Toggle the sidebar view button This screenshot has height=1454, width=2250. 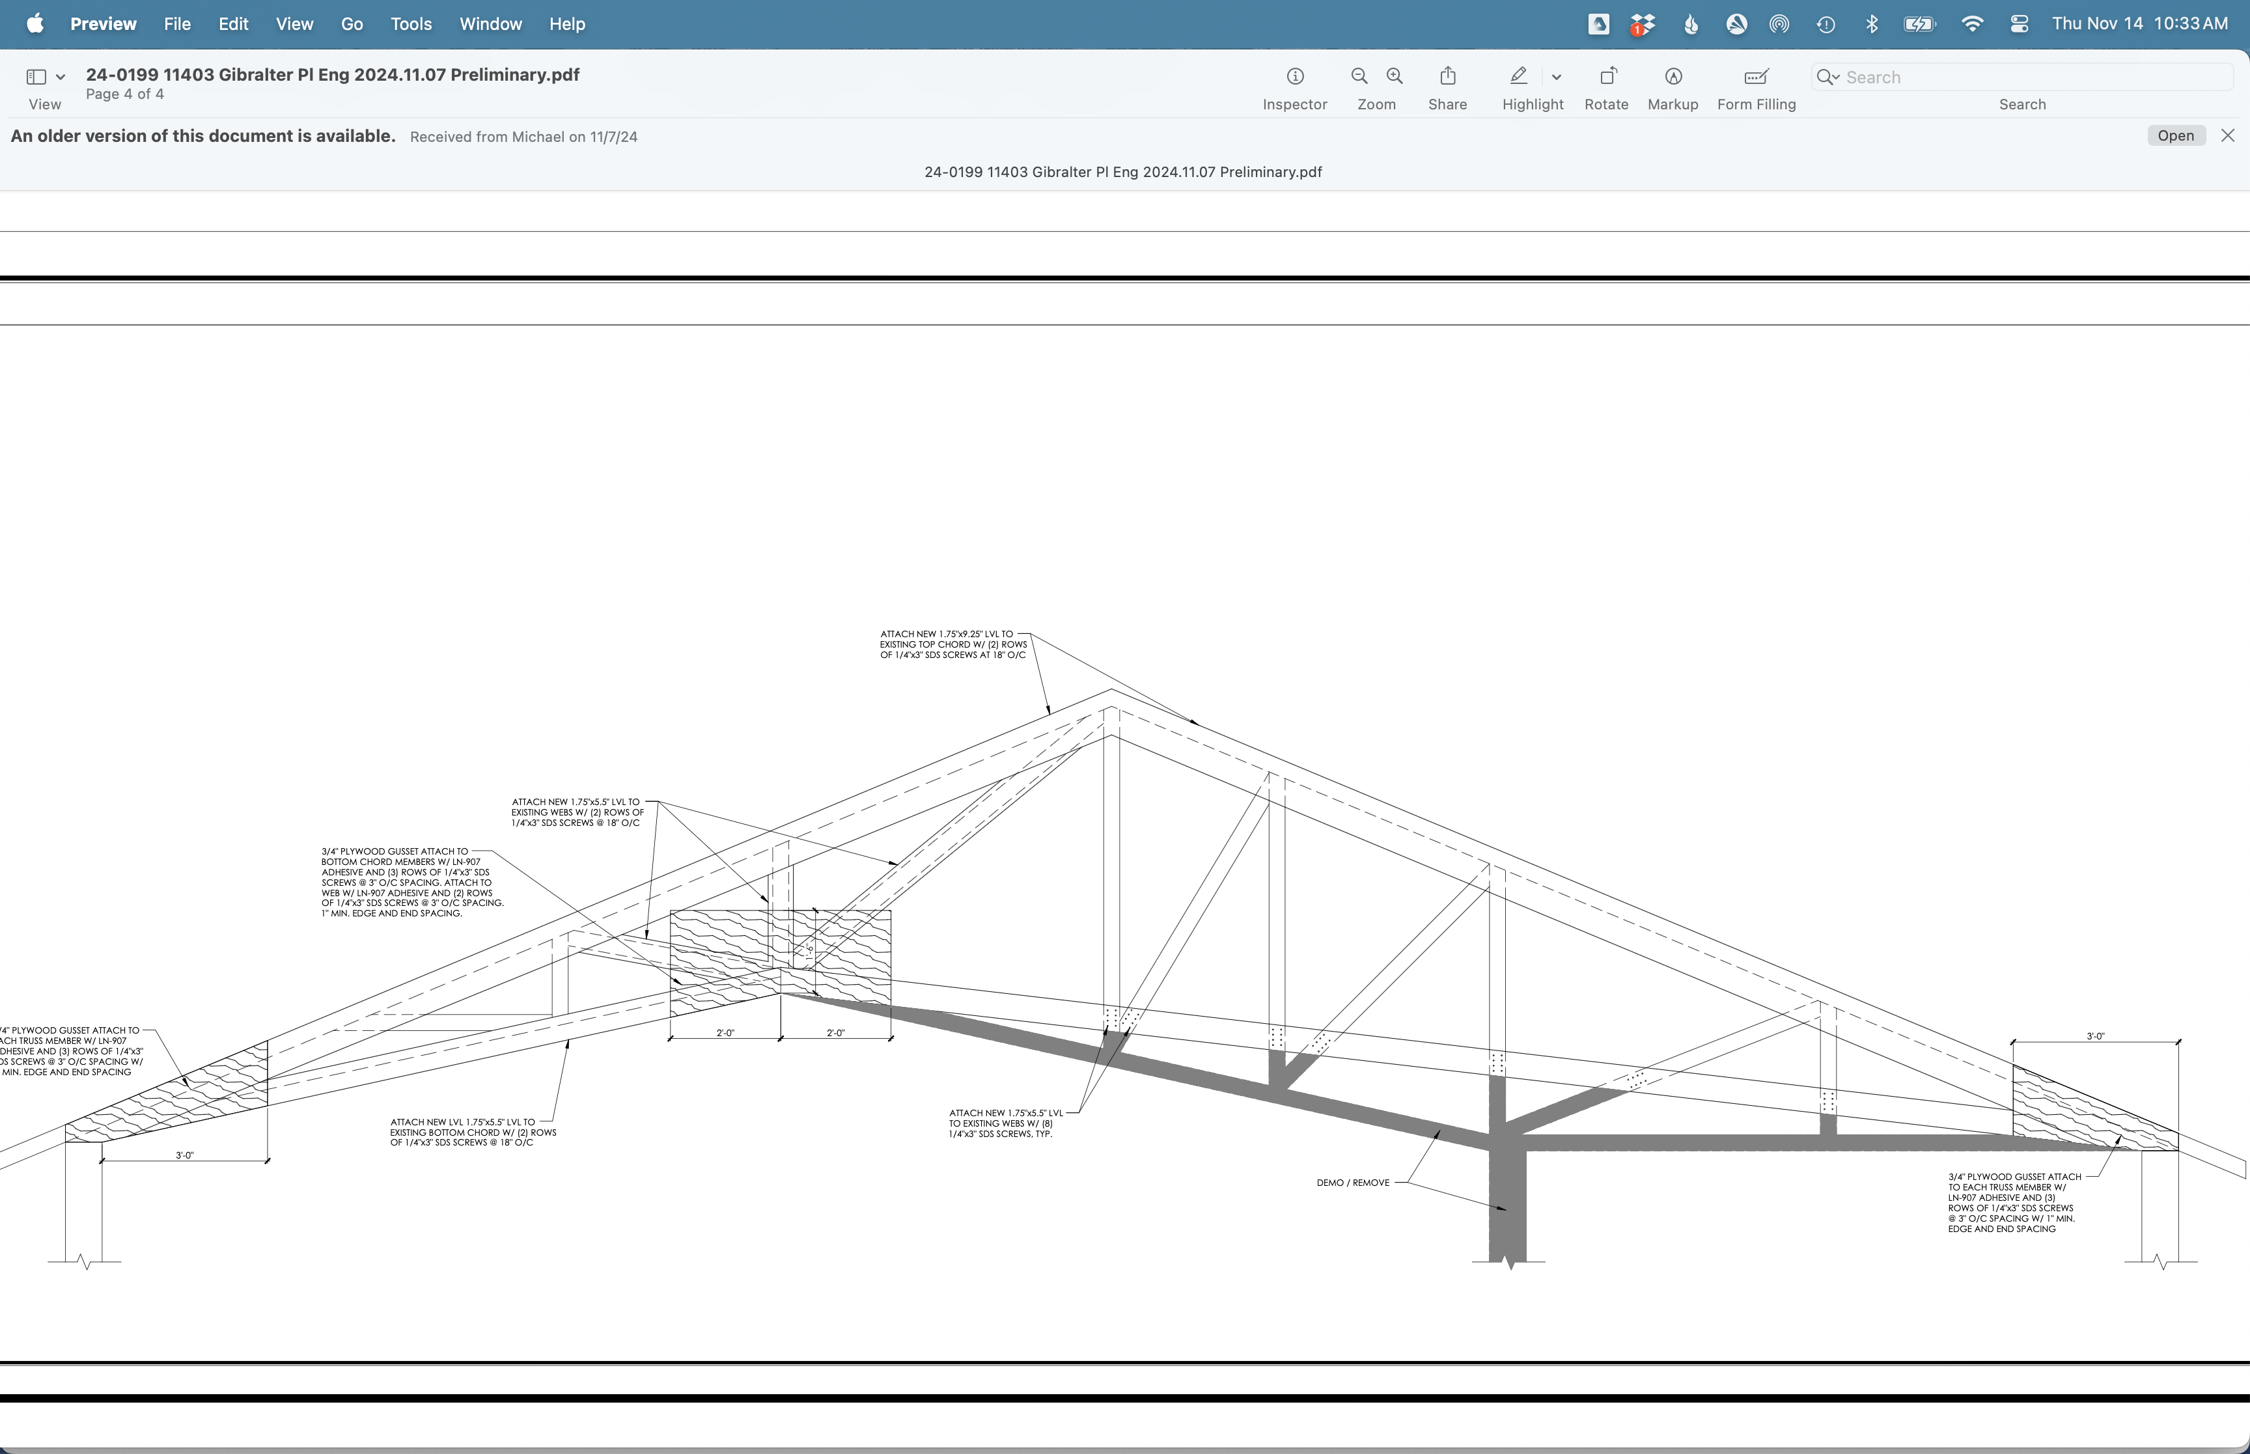[37, 77]
